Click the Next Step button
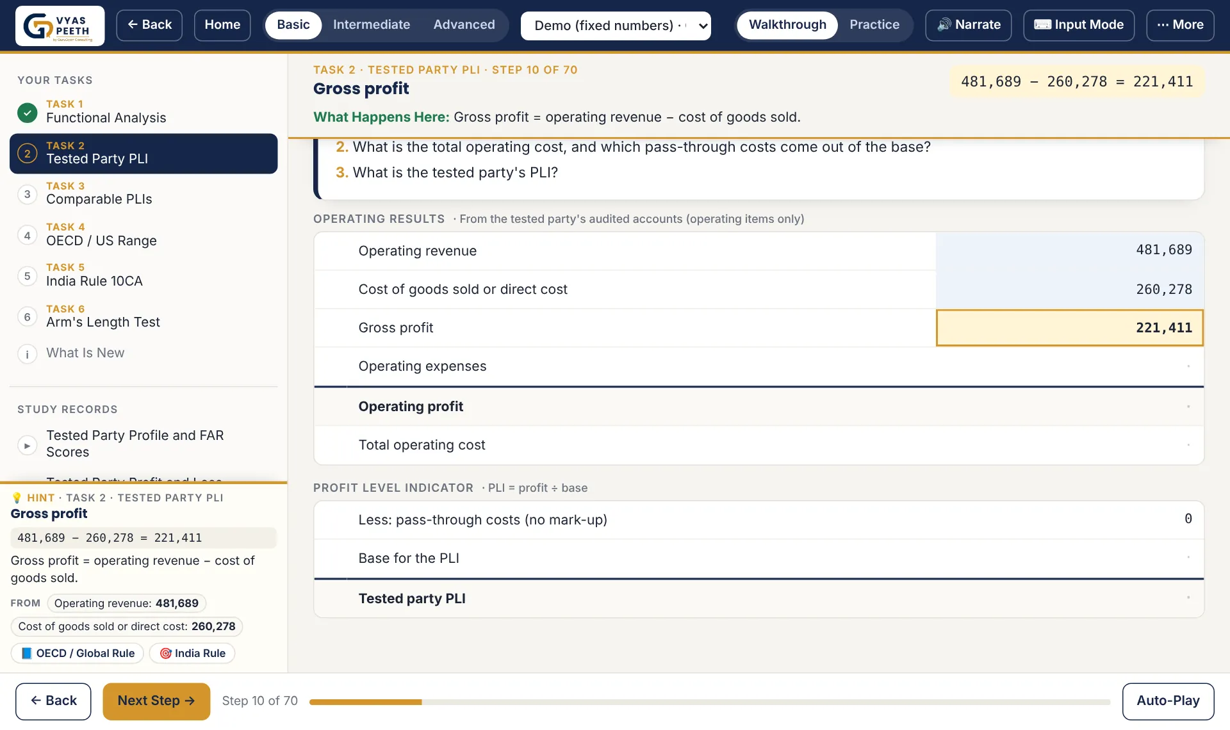1230x730 pixels. (x=156, y=701)
